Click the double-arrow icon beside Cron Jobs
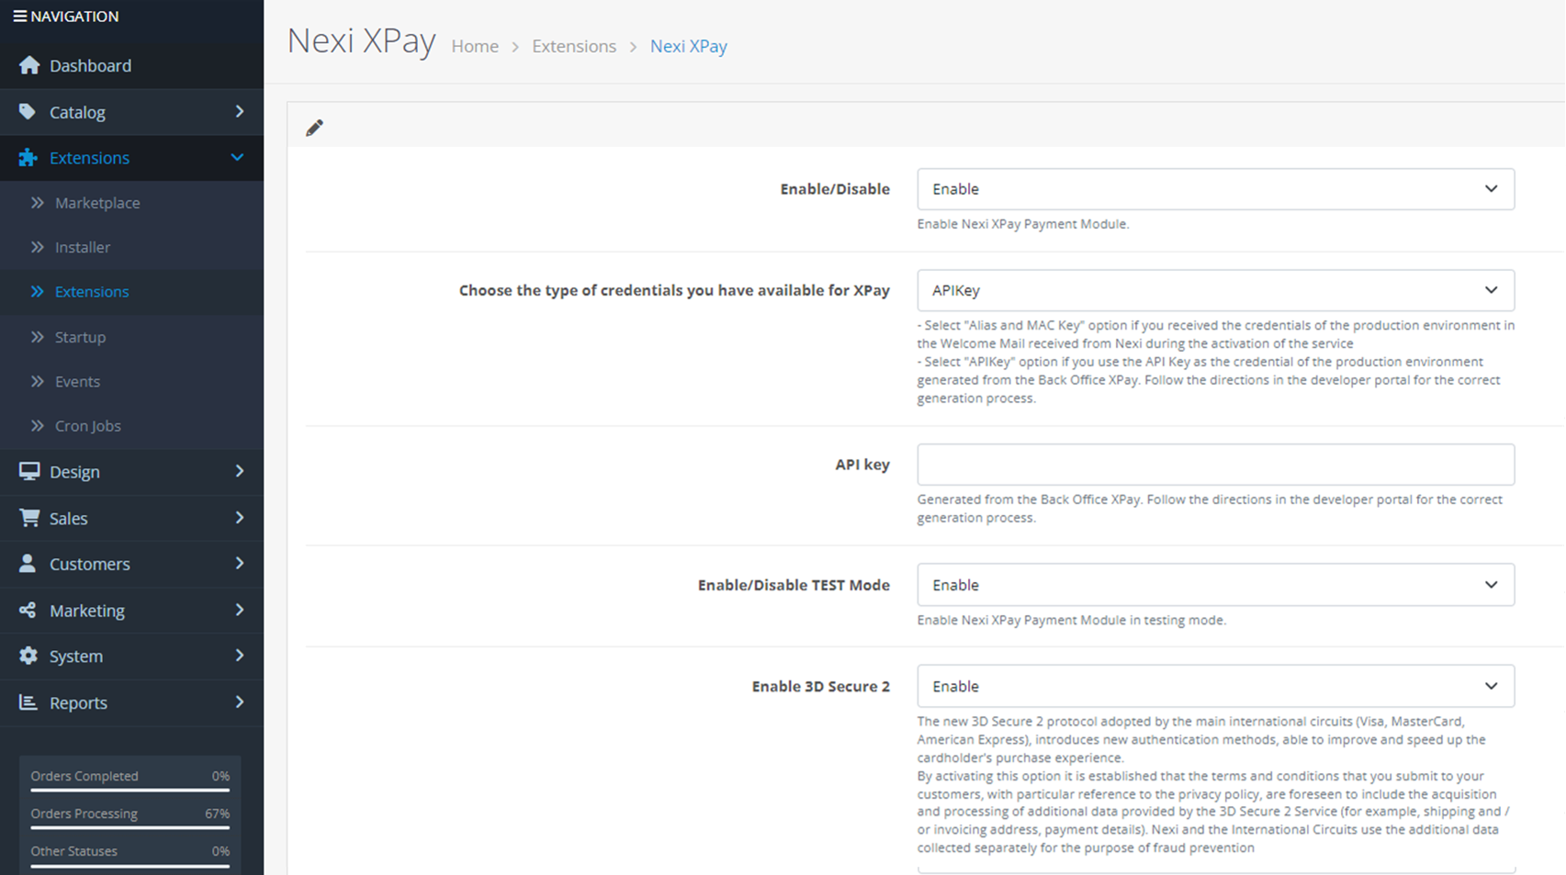Screen dimensions: 1566x875 [x=38, y=426]
